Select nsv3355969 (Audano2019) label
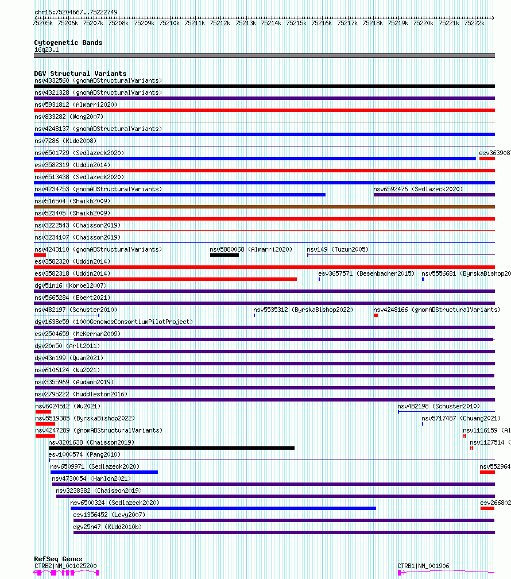This screenshot has width=511, height=579. click(74, 382)
